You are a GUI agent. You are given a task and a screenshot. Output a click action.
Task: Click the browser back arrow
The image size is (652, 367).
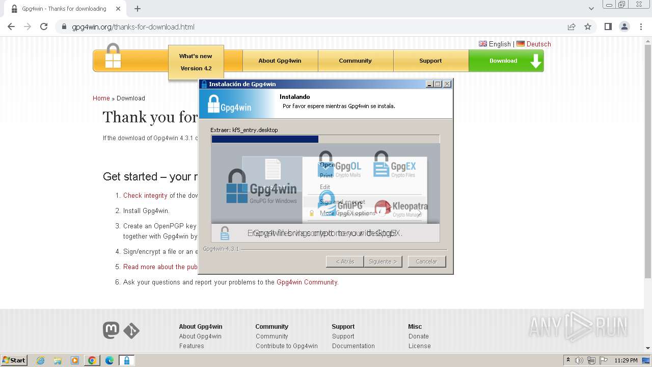pyautogui.click(x=11, y=27)
